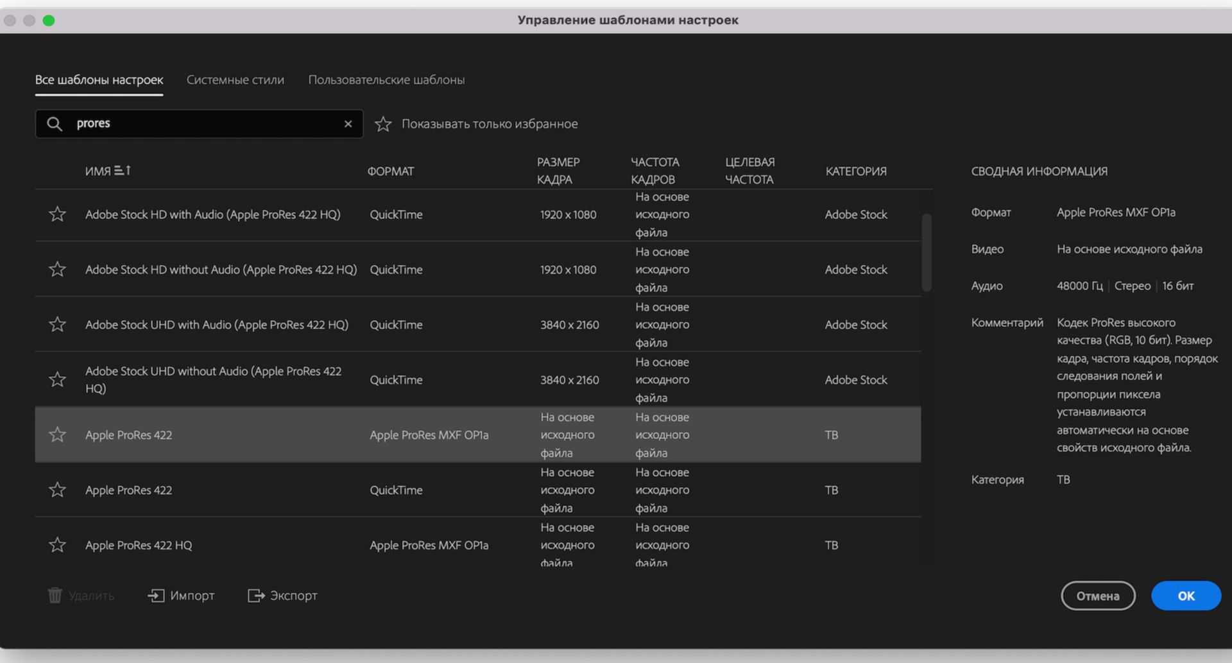Click the Импорт button

(x=182, y=596)
